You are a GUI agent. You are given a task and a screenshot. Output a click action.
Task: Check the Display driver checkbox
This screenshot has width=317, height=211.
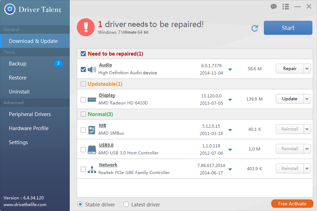[x=83, y=100]
